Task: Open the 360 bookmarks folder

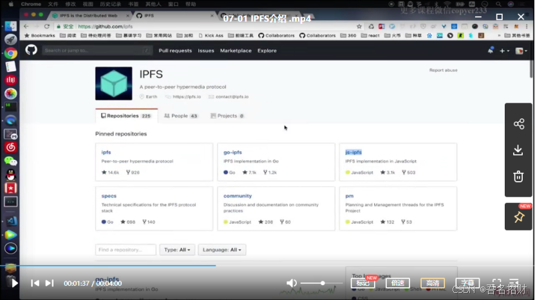Action: [x=348, y=35]
